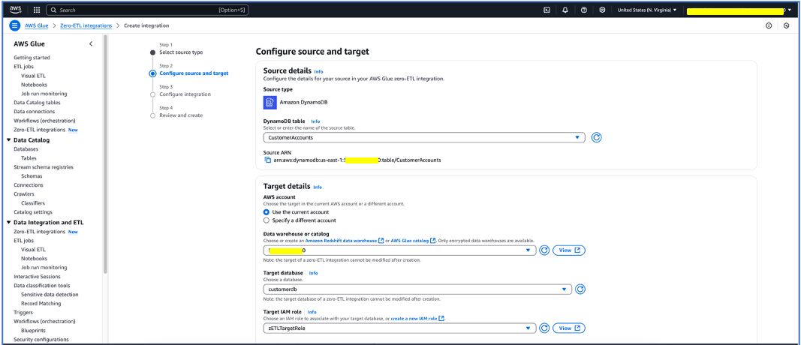Refresh the DynamoDB table list

[596, 137]
